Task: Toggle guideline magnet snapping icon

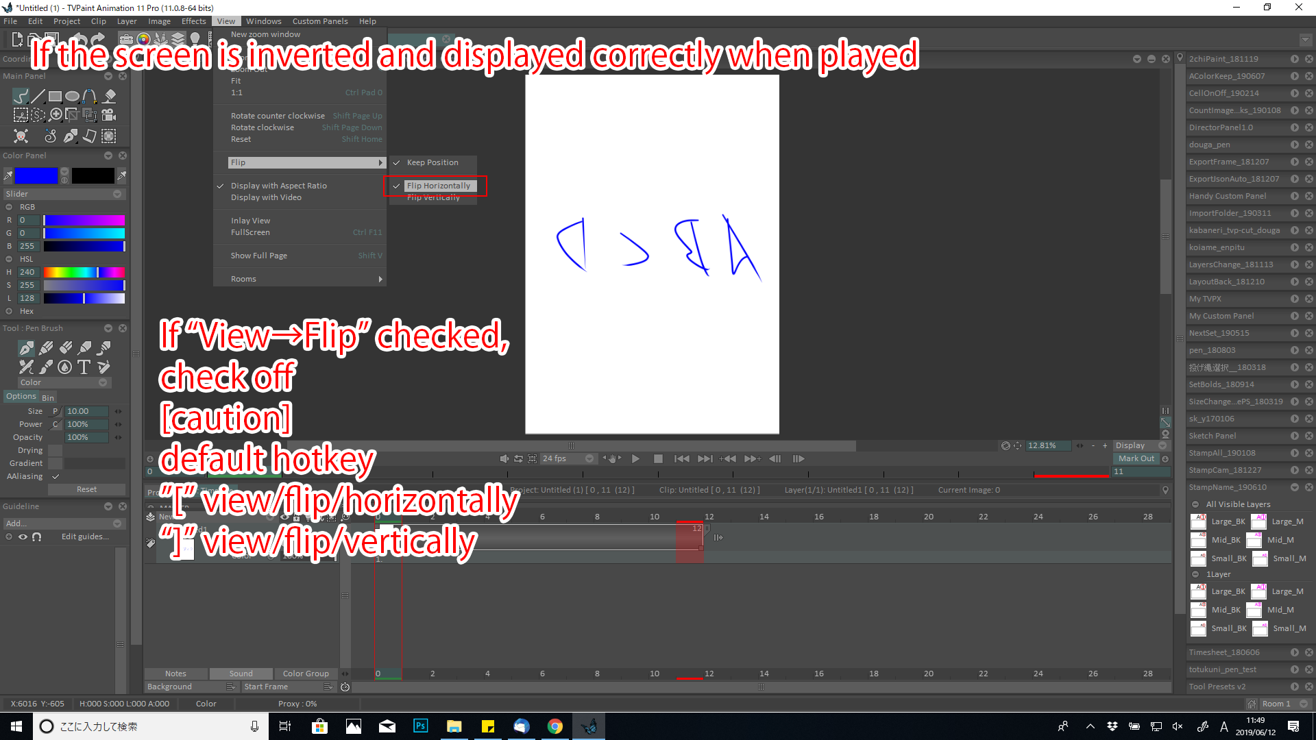Action: [x=37, y=536]
